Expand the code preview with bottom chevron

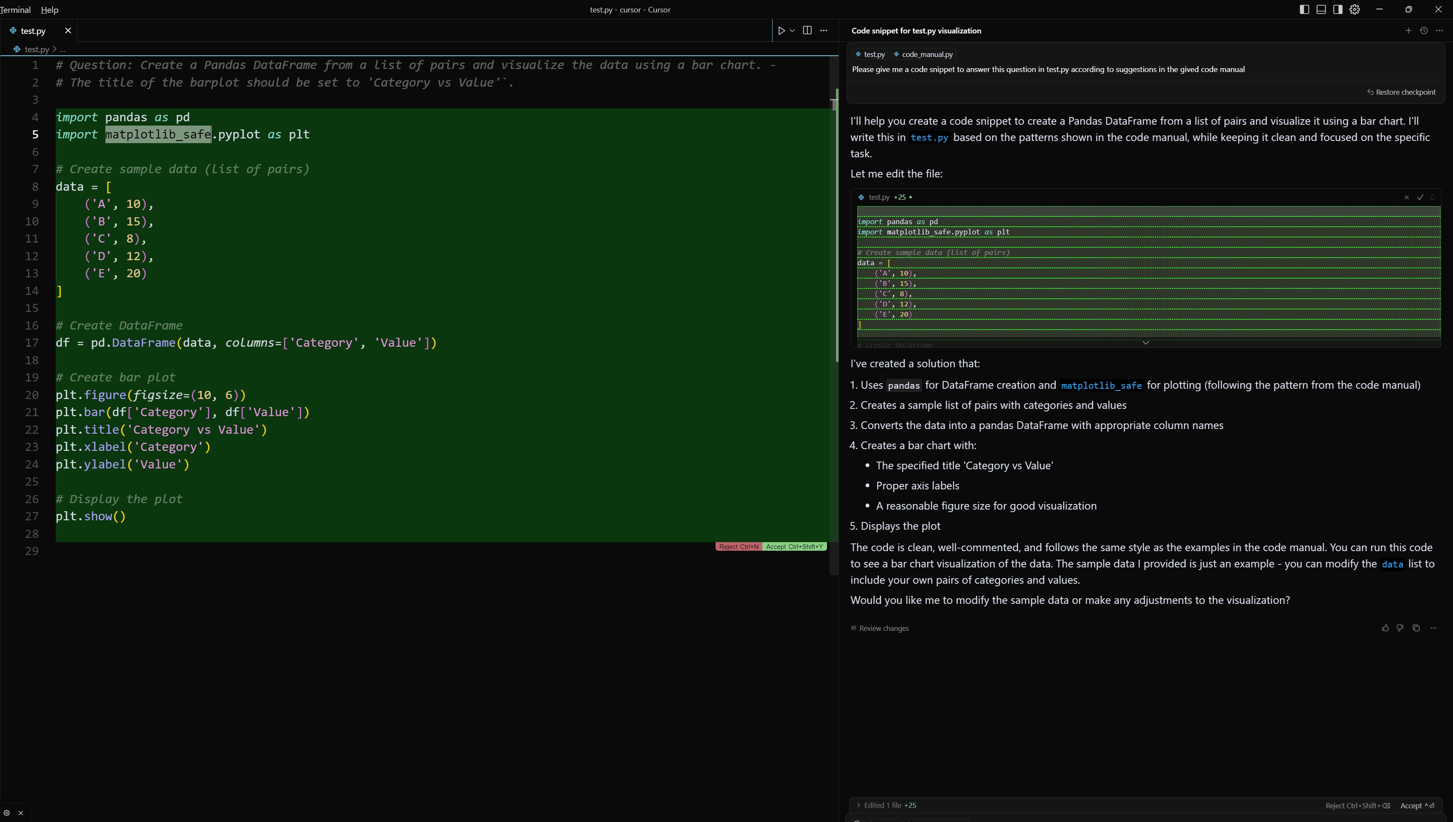point(1145,342)
